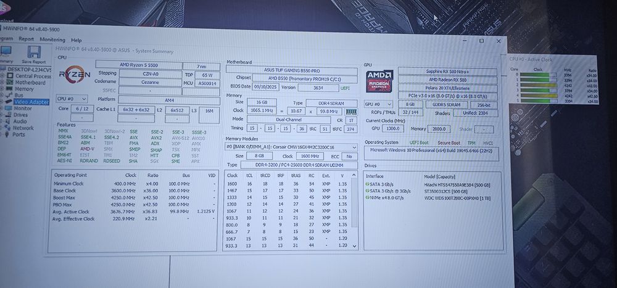The height and width of the screenshot is (288, 617).
Task: Click the GPU current clock 1300.0 value
Action: pos(392,129)
